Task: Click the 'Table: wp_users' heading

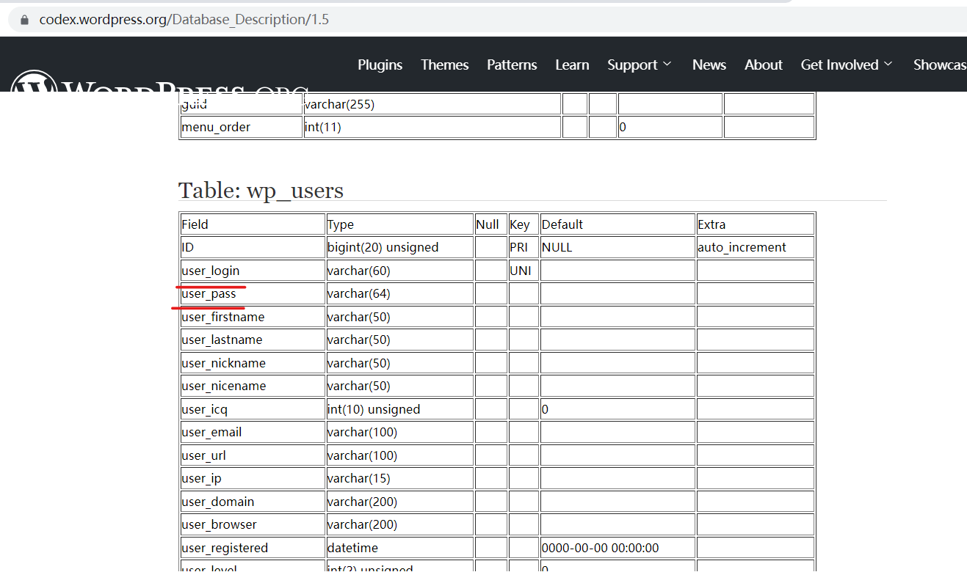Action: tap(261, 191)
